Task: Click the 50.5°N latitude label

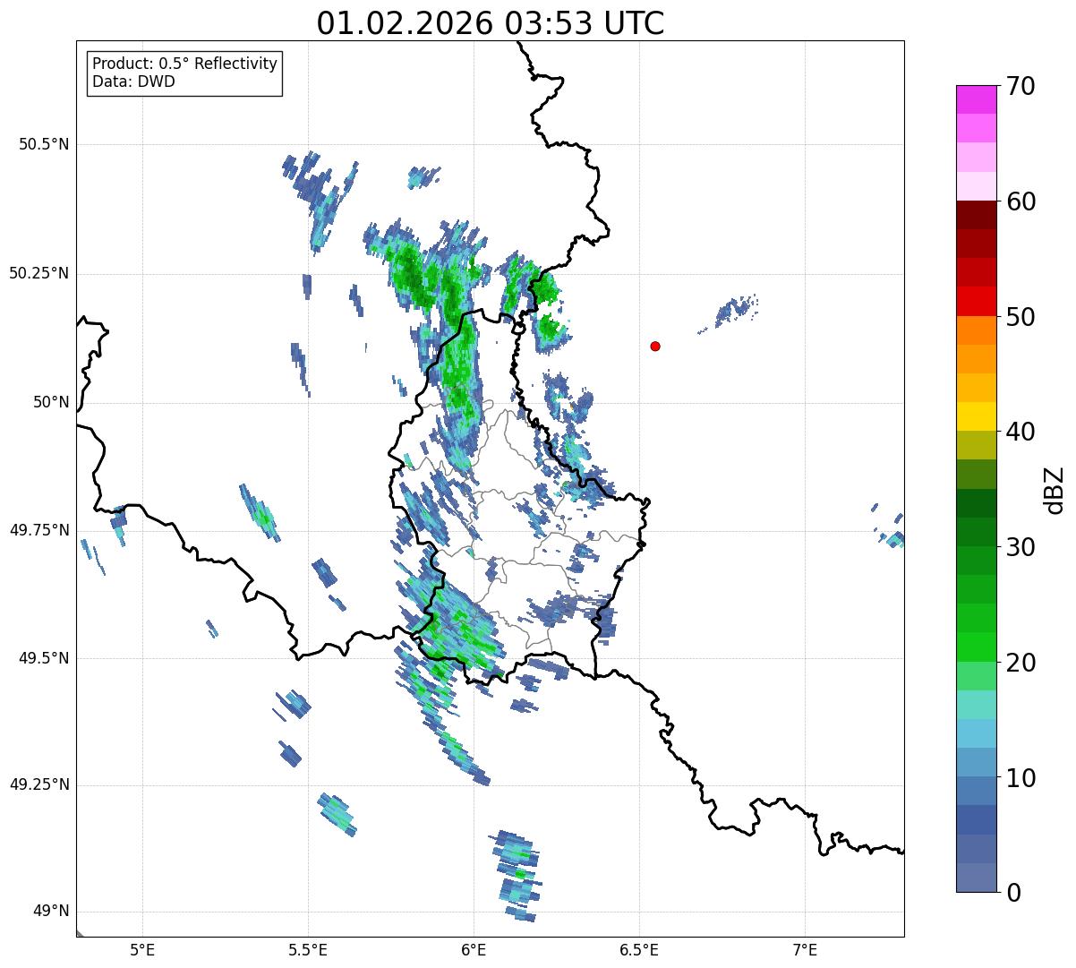Action: (44, 144)
